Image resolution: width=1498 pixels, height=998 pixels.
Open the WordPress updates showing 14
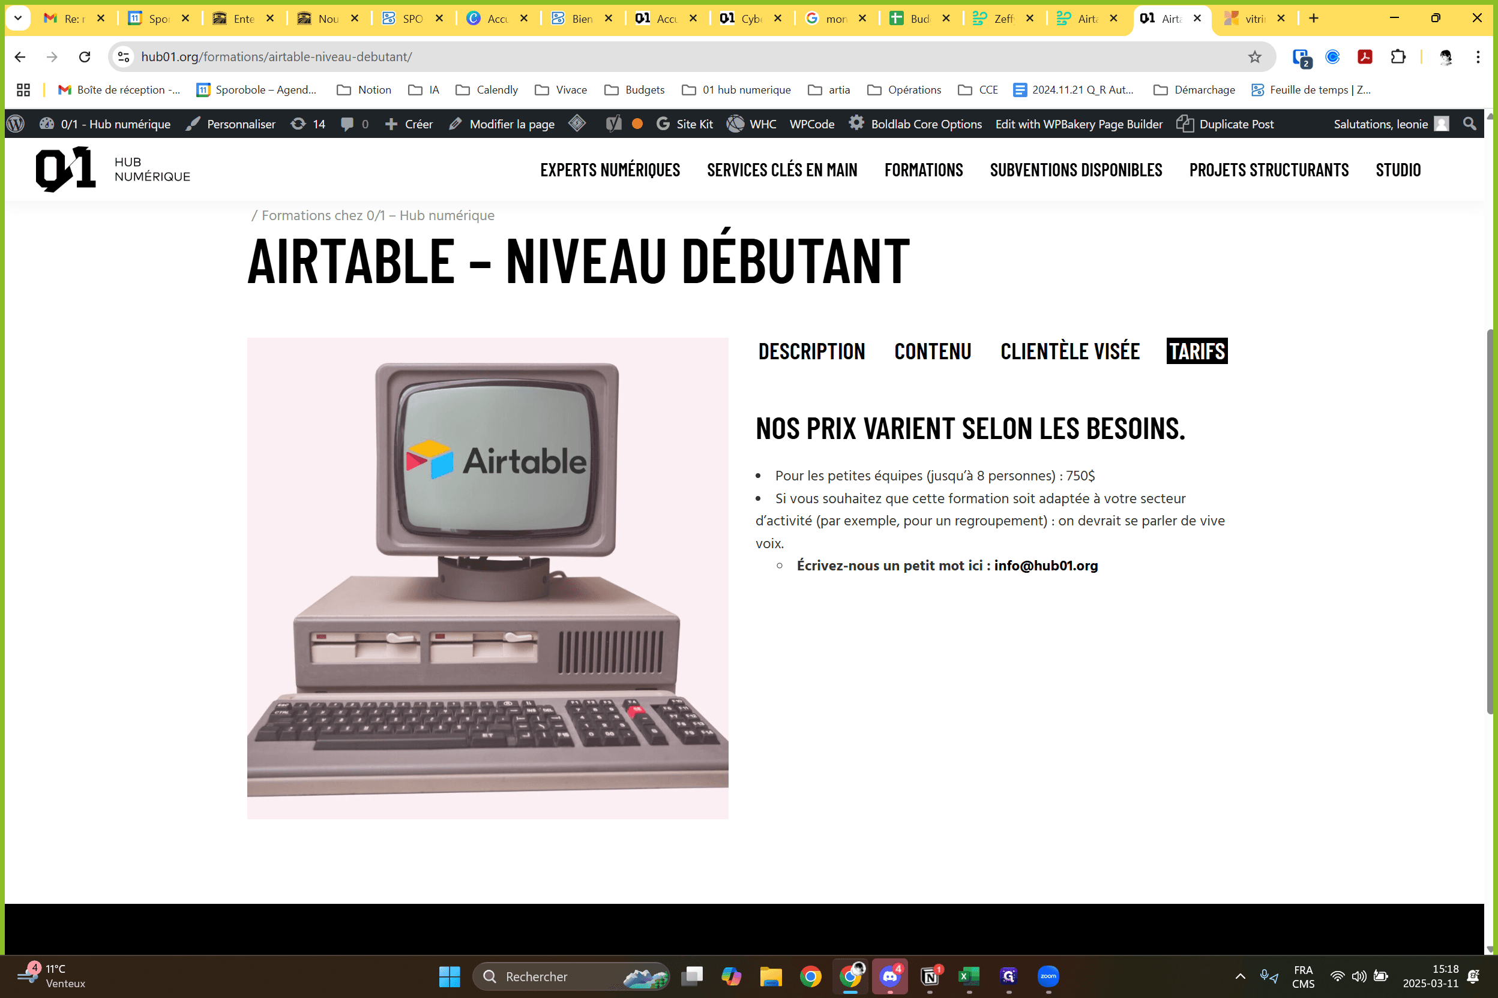[x=308, y=124]
